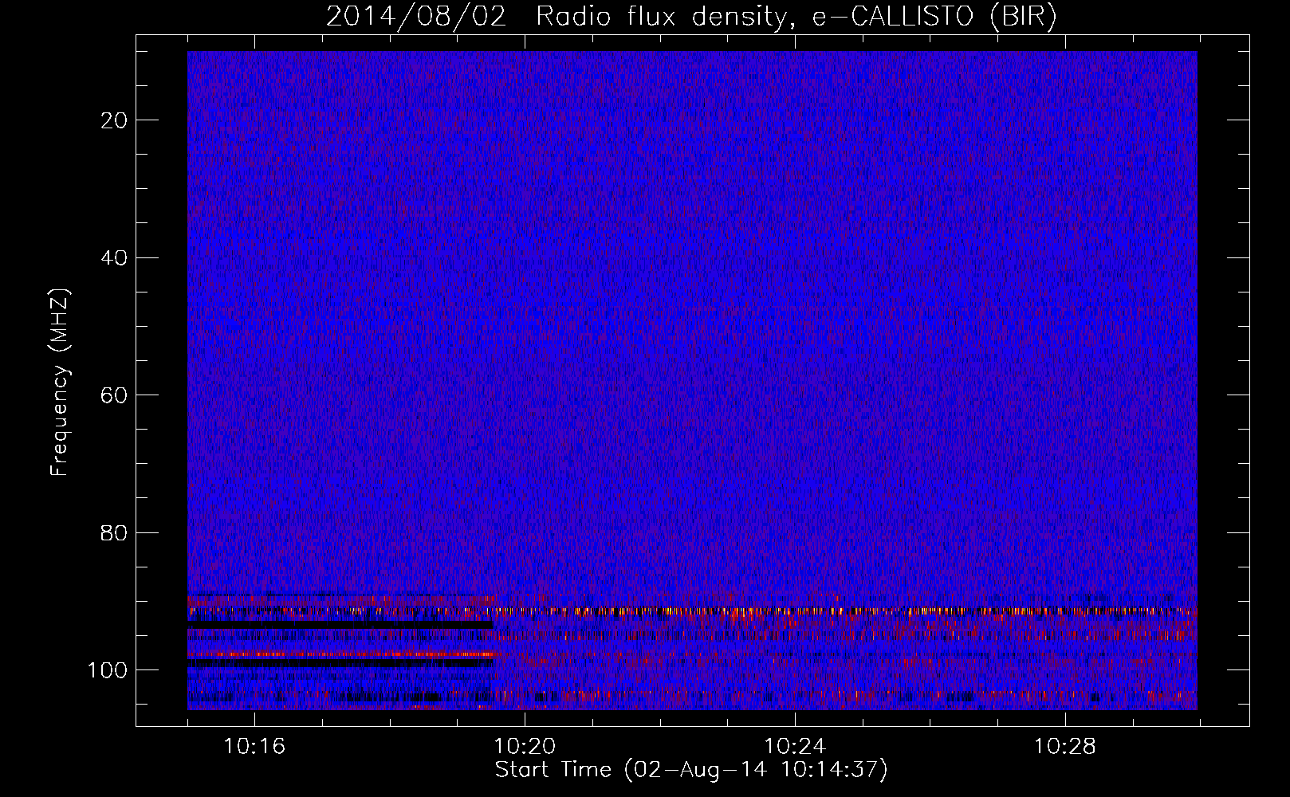Click the '40' frequency tick label
The image size is (1290, 797).
(114, 258)
